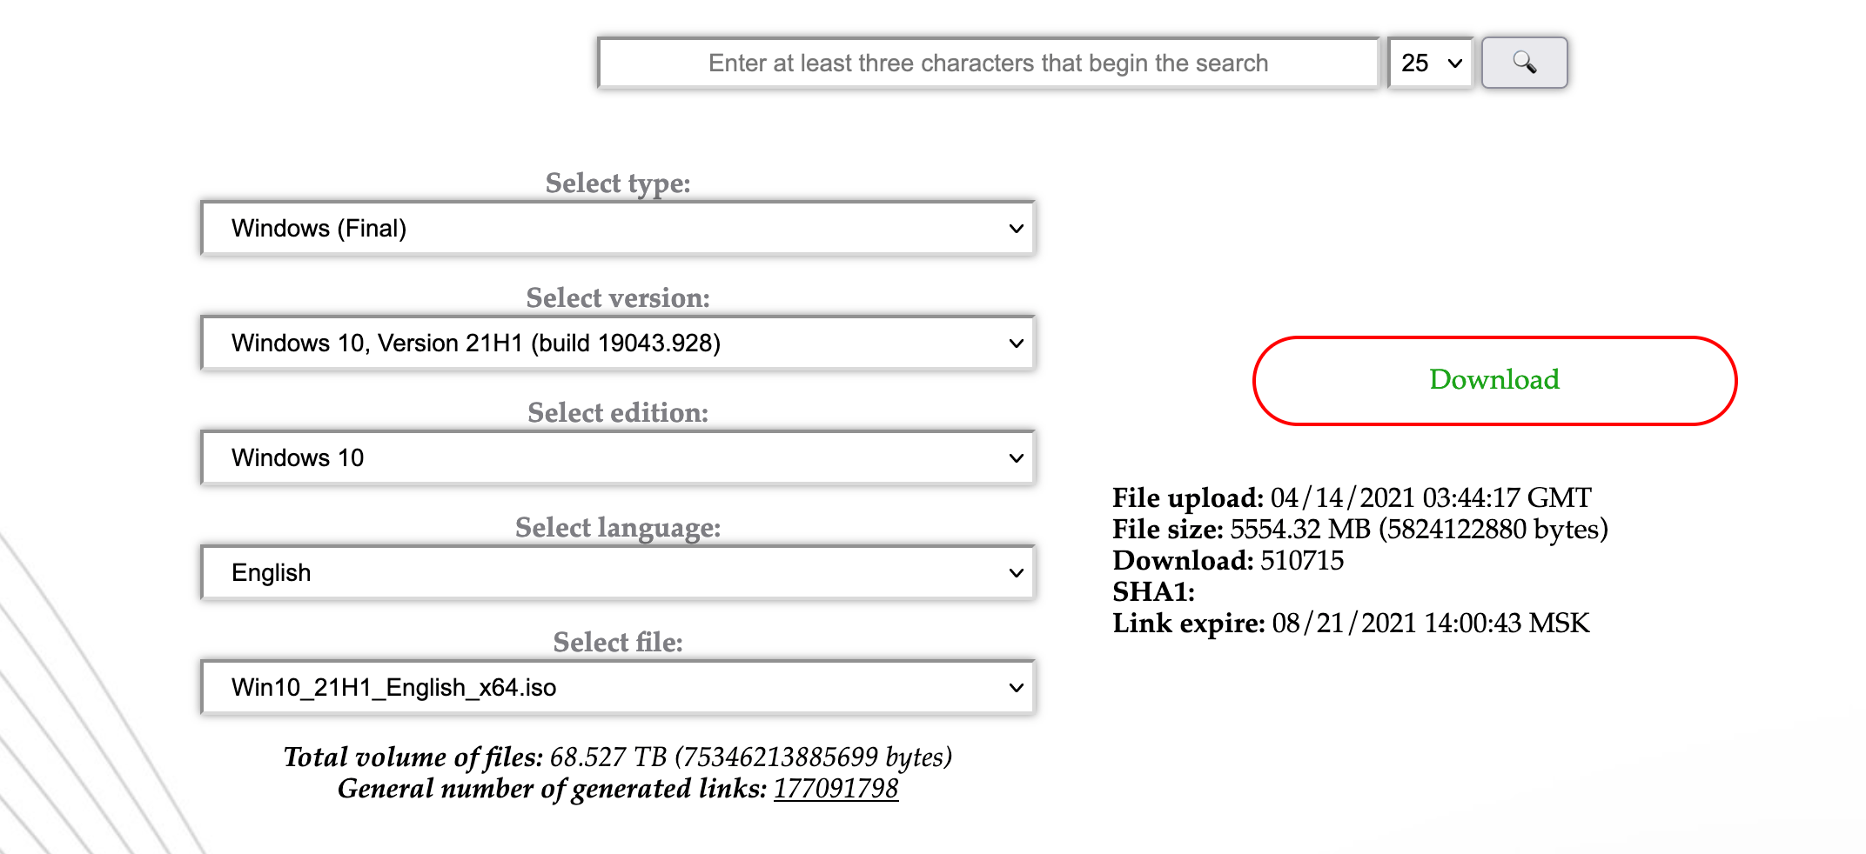
Task: Expand the Select version dropdown
Action: click(618, 343)
